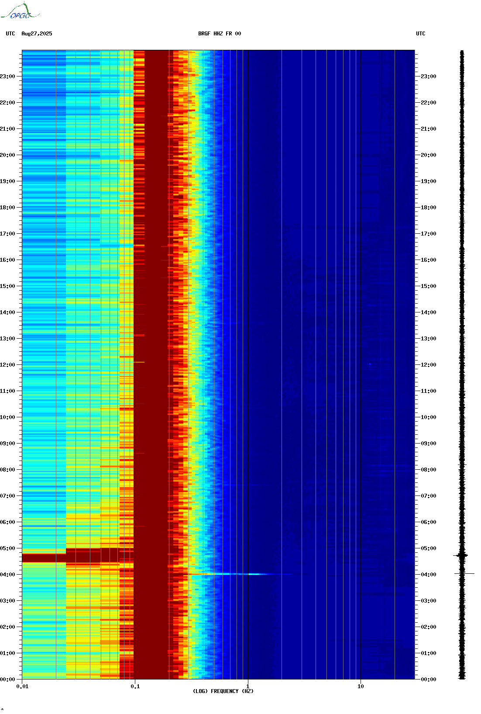The image size is (481, 714).
Task: Click the 1 Hz frequency axis label
Action: pyautogui.click(x=248, y=686)
